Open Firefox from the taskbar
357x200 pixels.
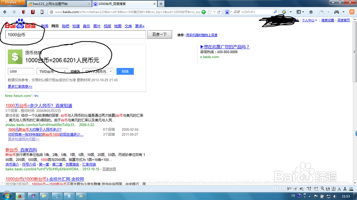click(x=20, y=196)
